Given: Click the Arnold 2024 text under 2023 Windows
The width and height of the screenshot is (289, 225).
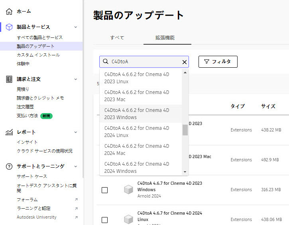Looking at the screenshot, I should click(149, 196).
